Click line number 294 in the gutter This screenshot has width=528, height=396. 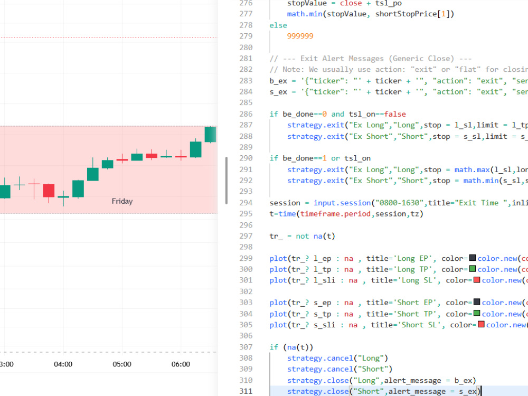pyautogui.click(x=246, y=203)
